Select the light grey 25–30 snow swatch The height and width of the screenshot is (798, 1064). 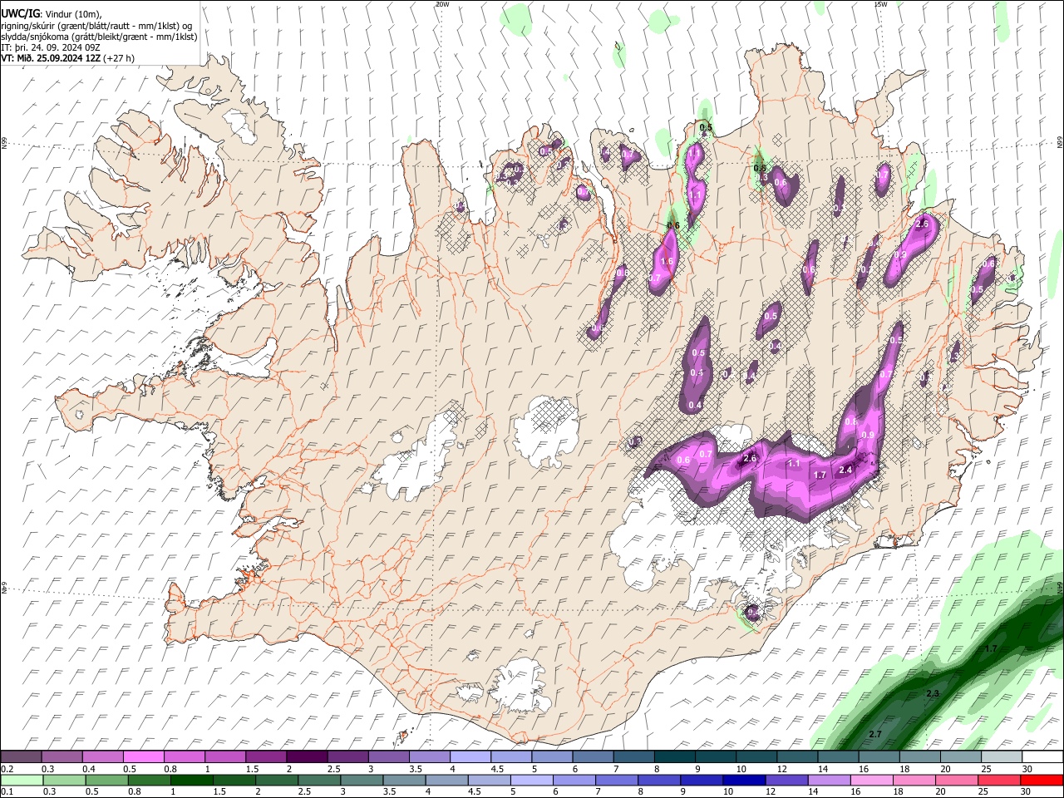pos(1002,757)
